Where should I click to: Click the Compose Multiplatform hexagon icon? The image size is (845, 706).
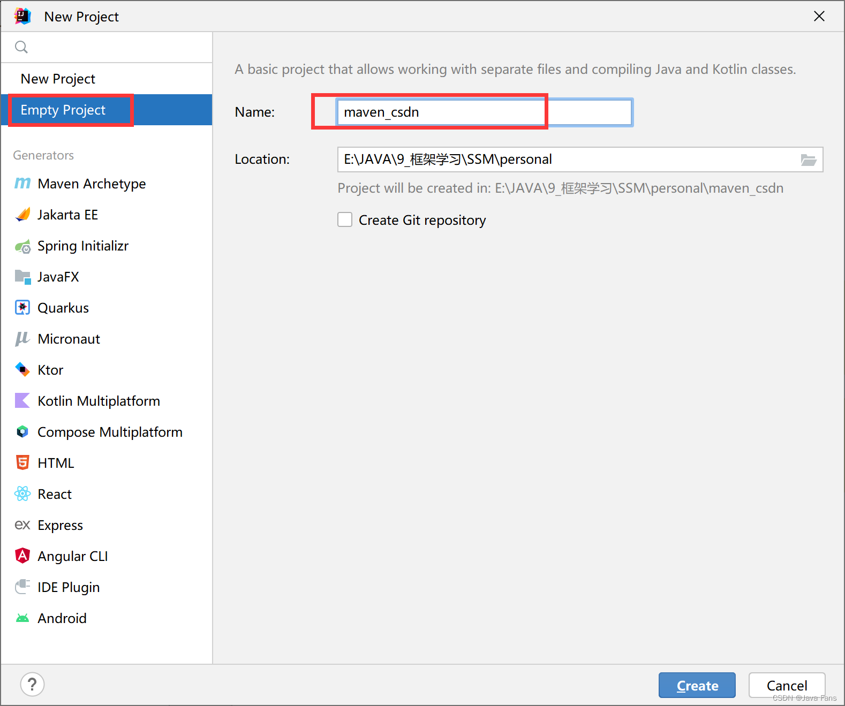tap(22, 432)
